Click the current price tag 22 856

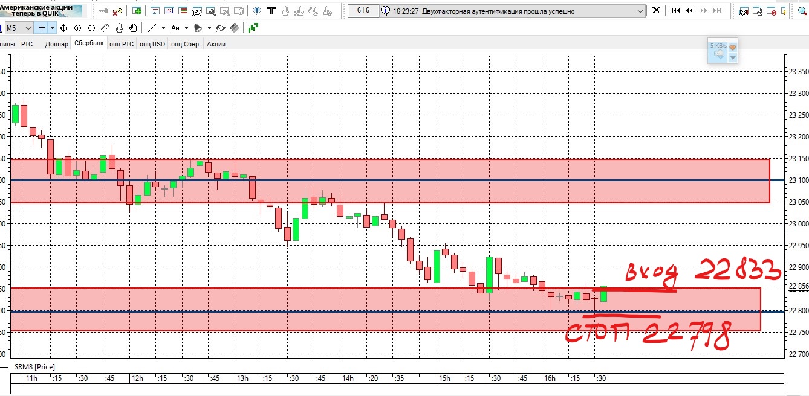click(799, 286)
